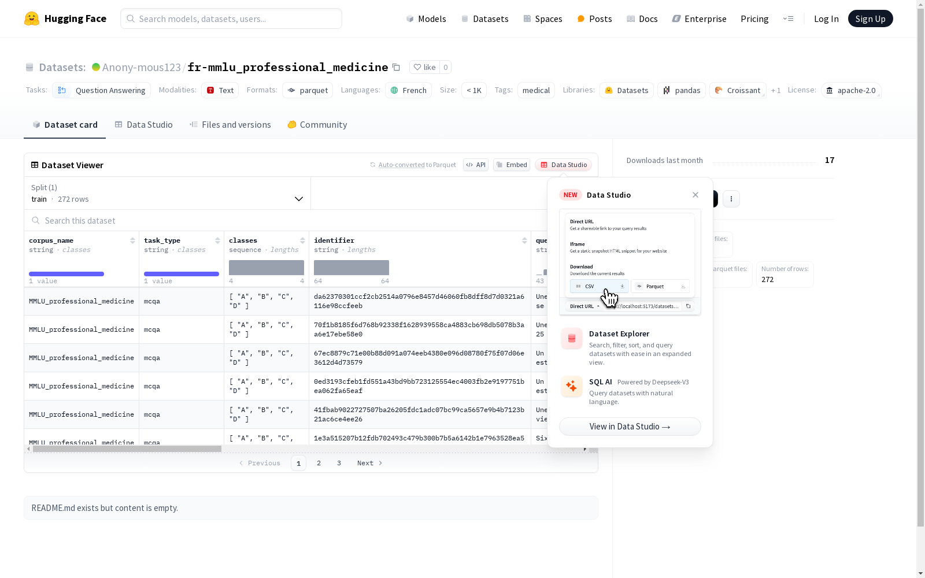Open the three-dot options menu
Screen dimensions: 925x578
(x=731, y=199)
